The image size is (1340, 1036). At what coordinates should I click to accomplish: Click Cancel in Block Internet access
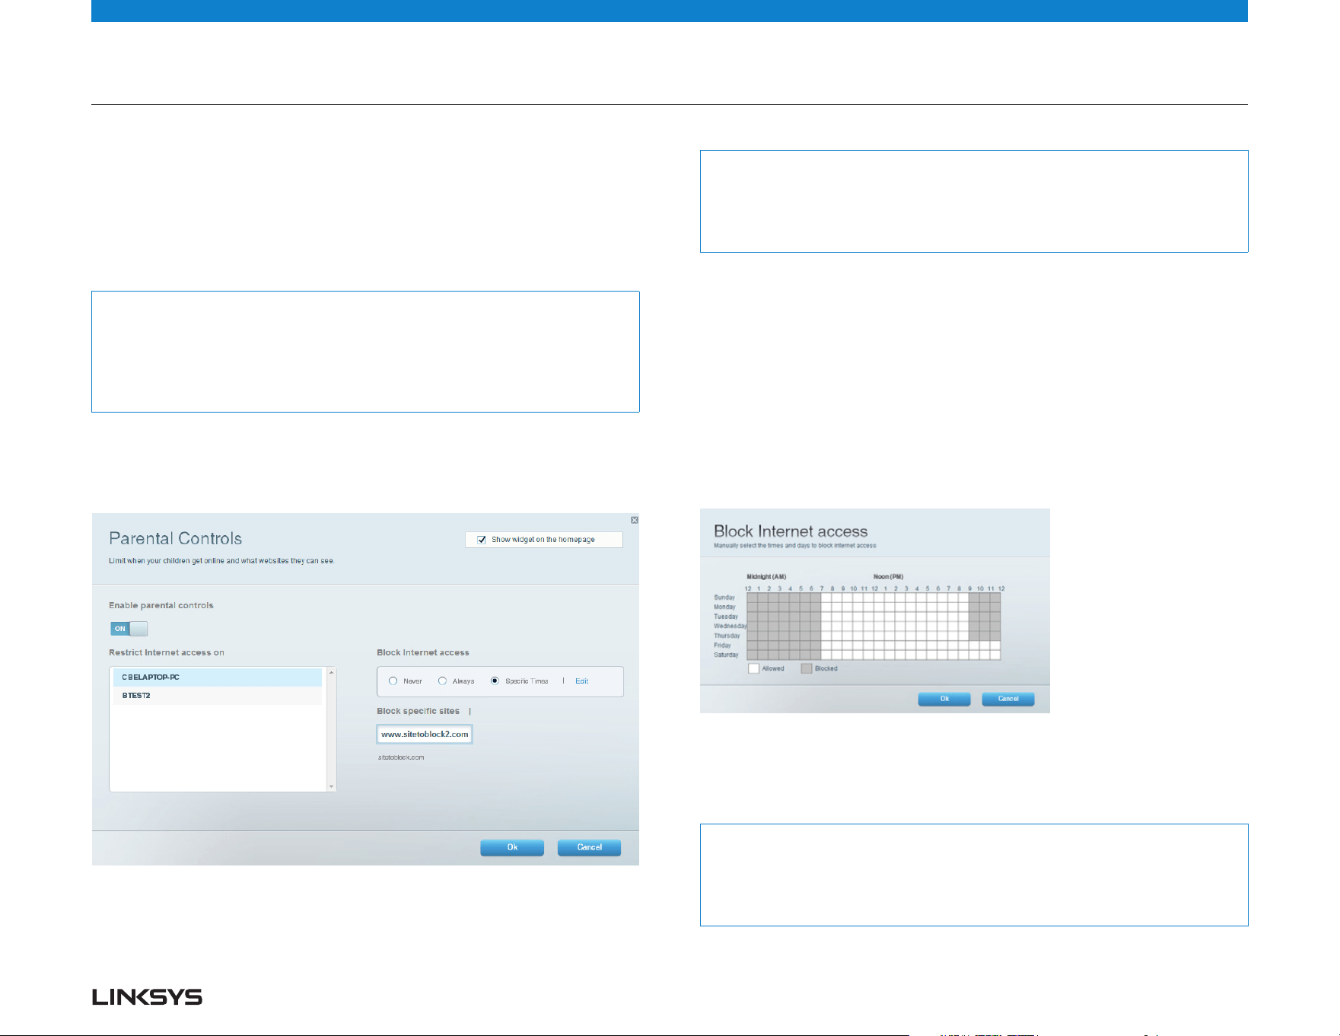[x=1008, y=699]
